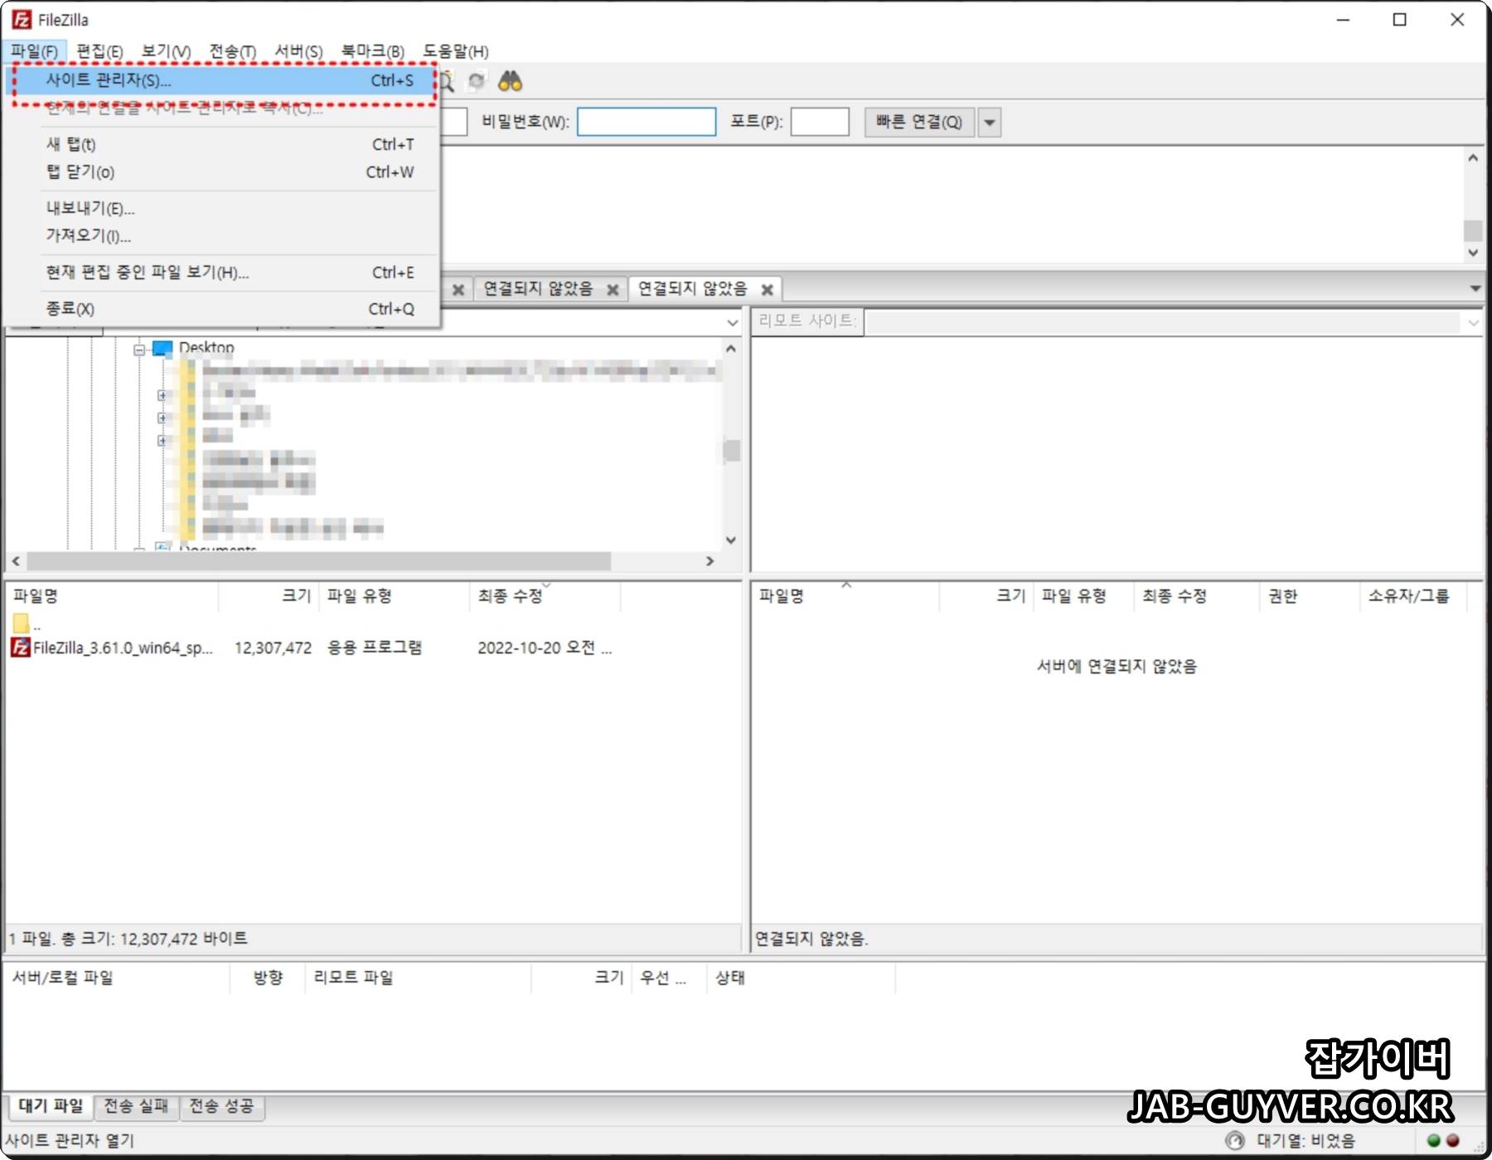The width and height of the screenshot is (1492, 1160).
Task: Open the 사이트 관리자(S)... menu entry
Action: [x=222, y=80]
